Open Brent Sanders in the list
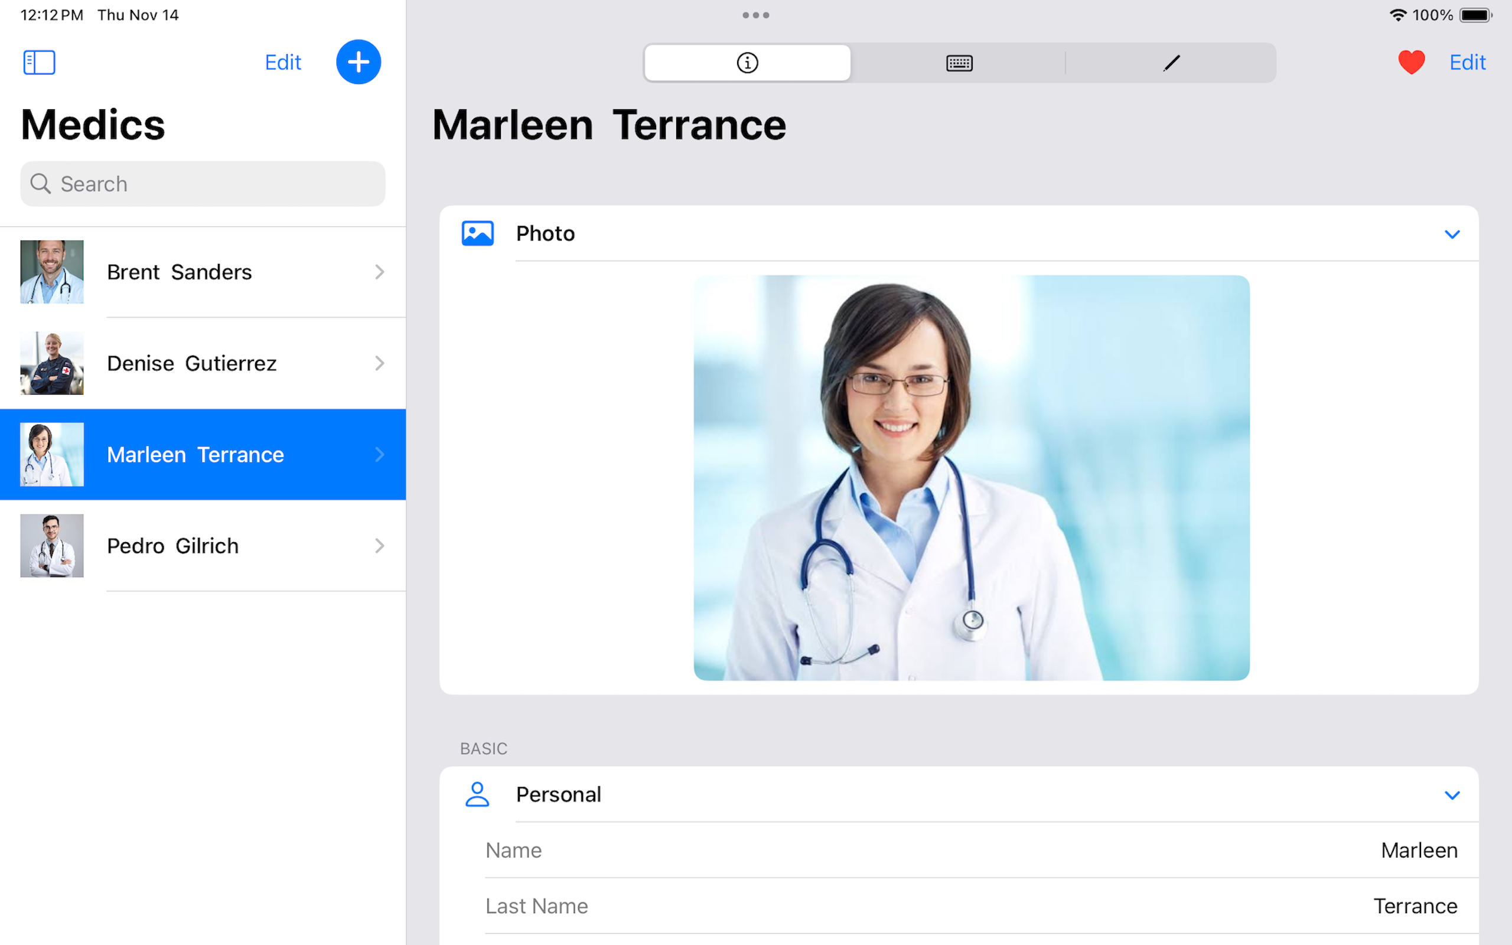This screenshot has width=1512, height=945. click(203, 272)
